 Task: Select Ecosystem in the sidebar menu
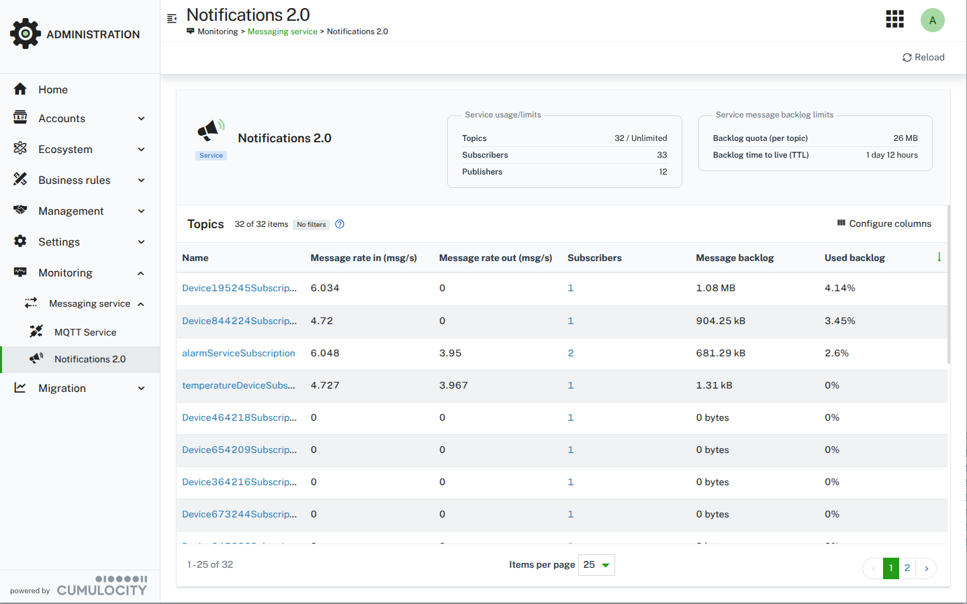(x=65, y=149)
